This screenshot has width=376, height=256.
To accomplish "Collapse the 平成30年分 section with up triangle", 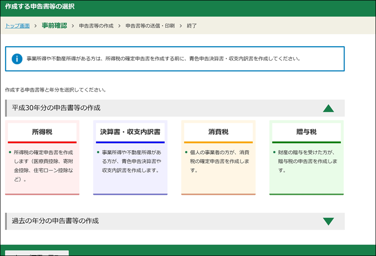I will click(328, 108).
